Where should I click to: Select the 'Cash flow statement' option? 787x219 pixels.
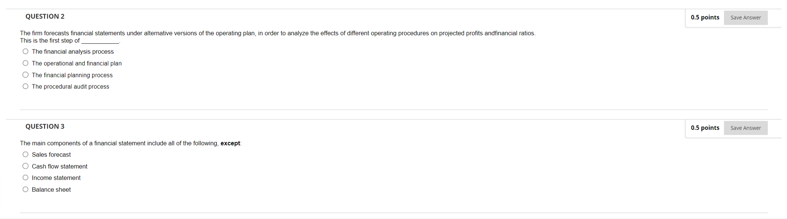pos(25,166)
